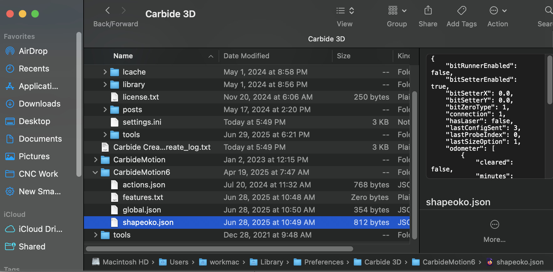Click the Search magnifier icon
This screenshot has height=272, width=553.
click(549, 11)
